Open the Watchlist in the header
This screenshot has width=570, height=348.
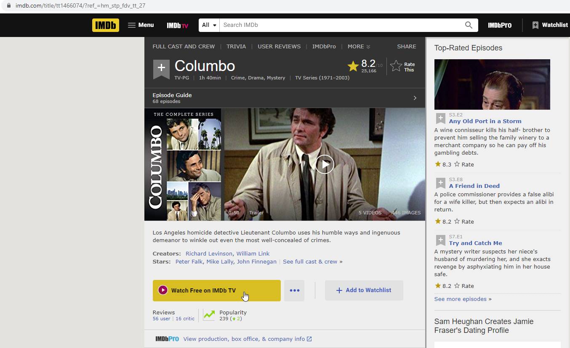click(x=550, y=25)
